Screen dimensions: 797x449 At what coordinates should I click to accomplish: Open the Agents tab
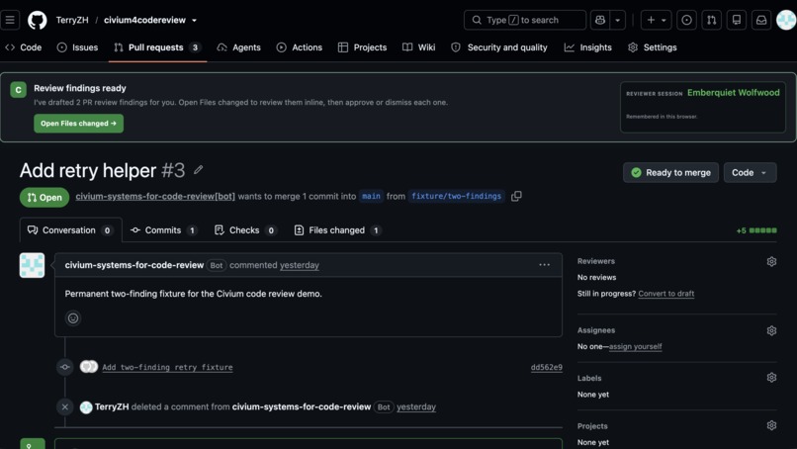(239, 47)
